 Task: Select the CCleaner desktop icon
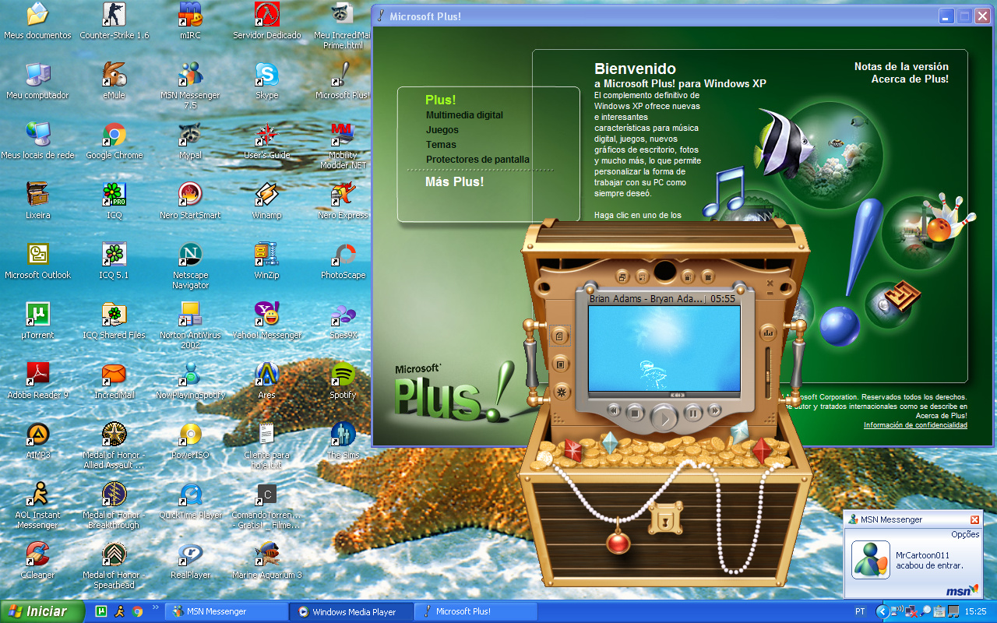pos(38,561)
